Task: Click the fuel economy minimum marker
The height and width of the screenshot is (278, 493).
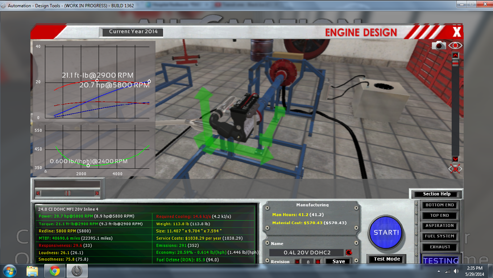Action: point(88,165)
